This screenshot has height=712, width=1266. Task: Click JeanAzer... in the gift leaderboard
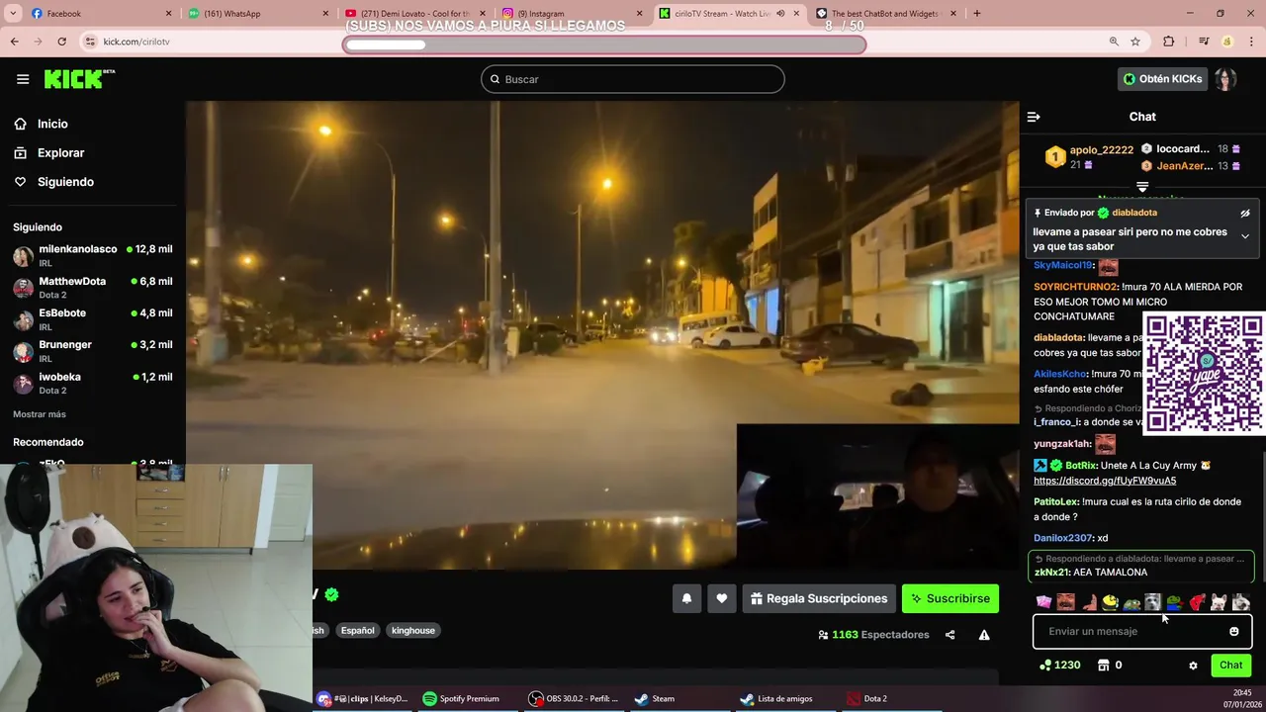(1184, 166)
